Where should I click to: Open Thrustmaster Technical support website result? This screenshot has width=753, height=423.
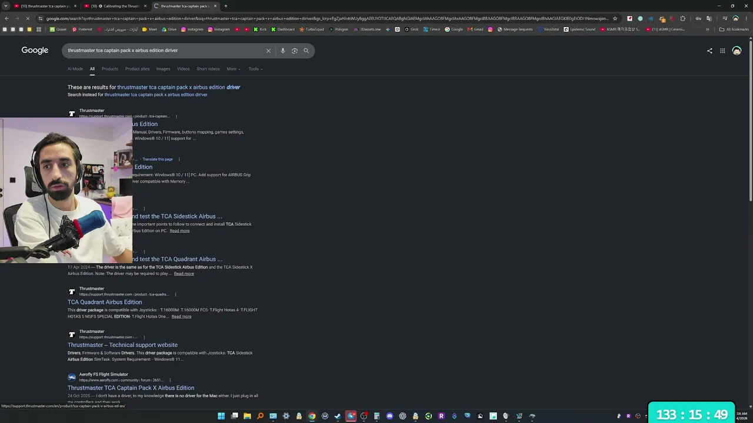tap(122, 345)
